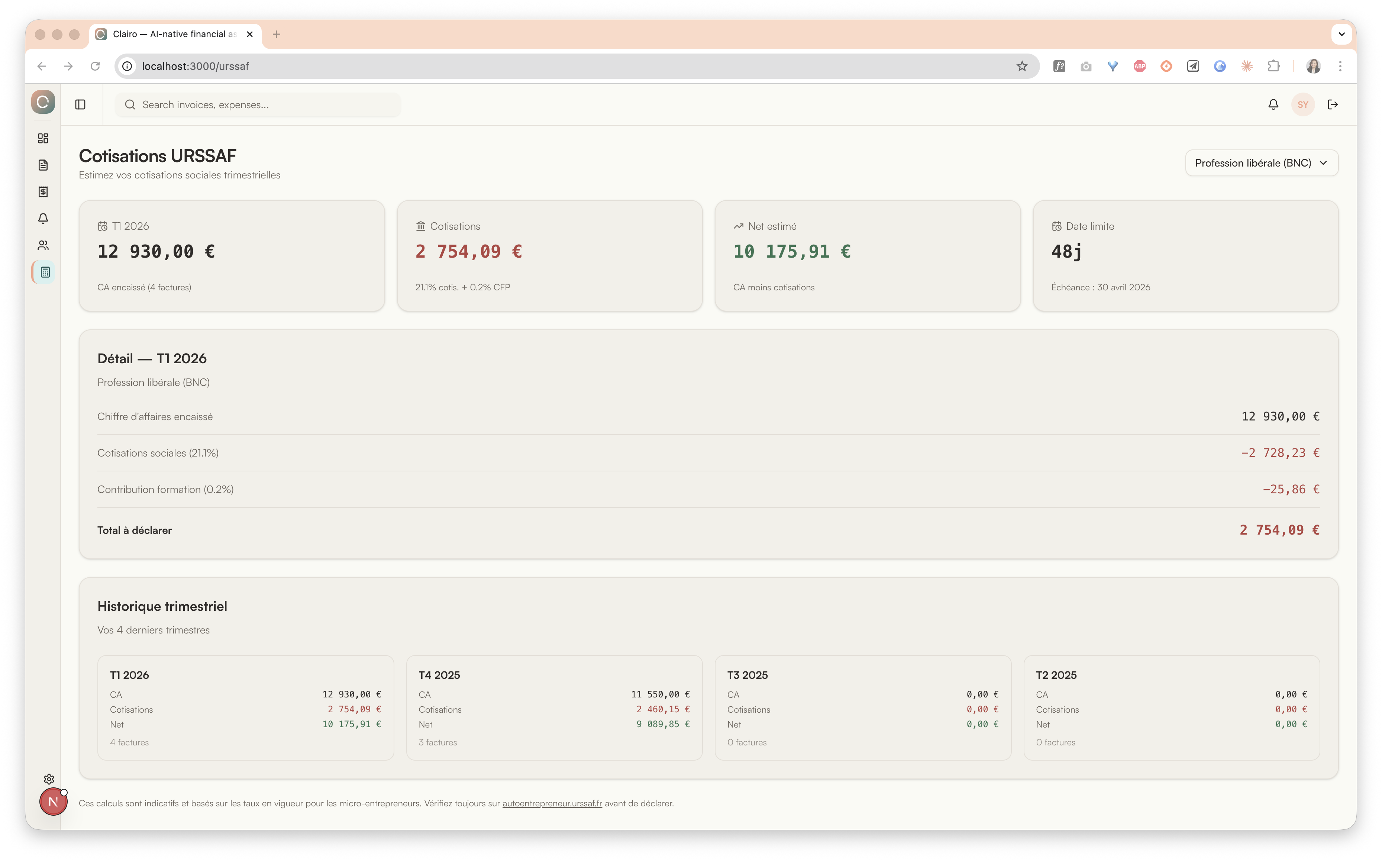Open a new browser tab
The width and height of the screenshot is (1382, 861).
(x=277, y=35)
